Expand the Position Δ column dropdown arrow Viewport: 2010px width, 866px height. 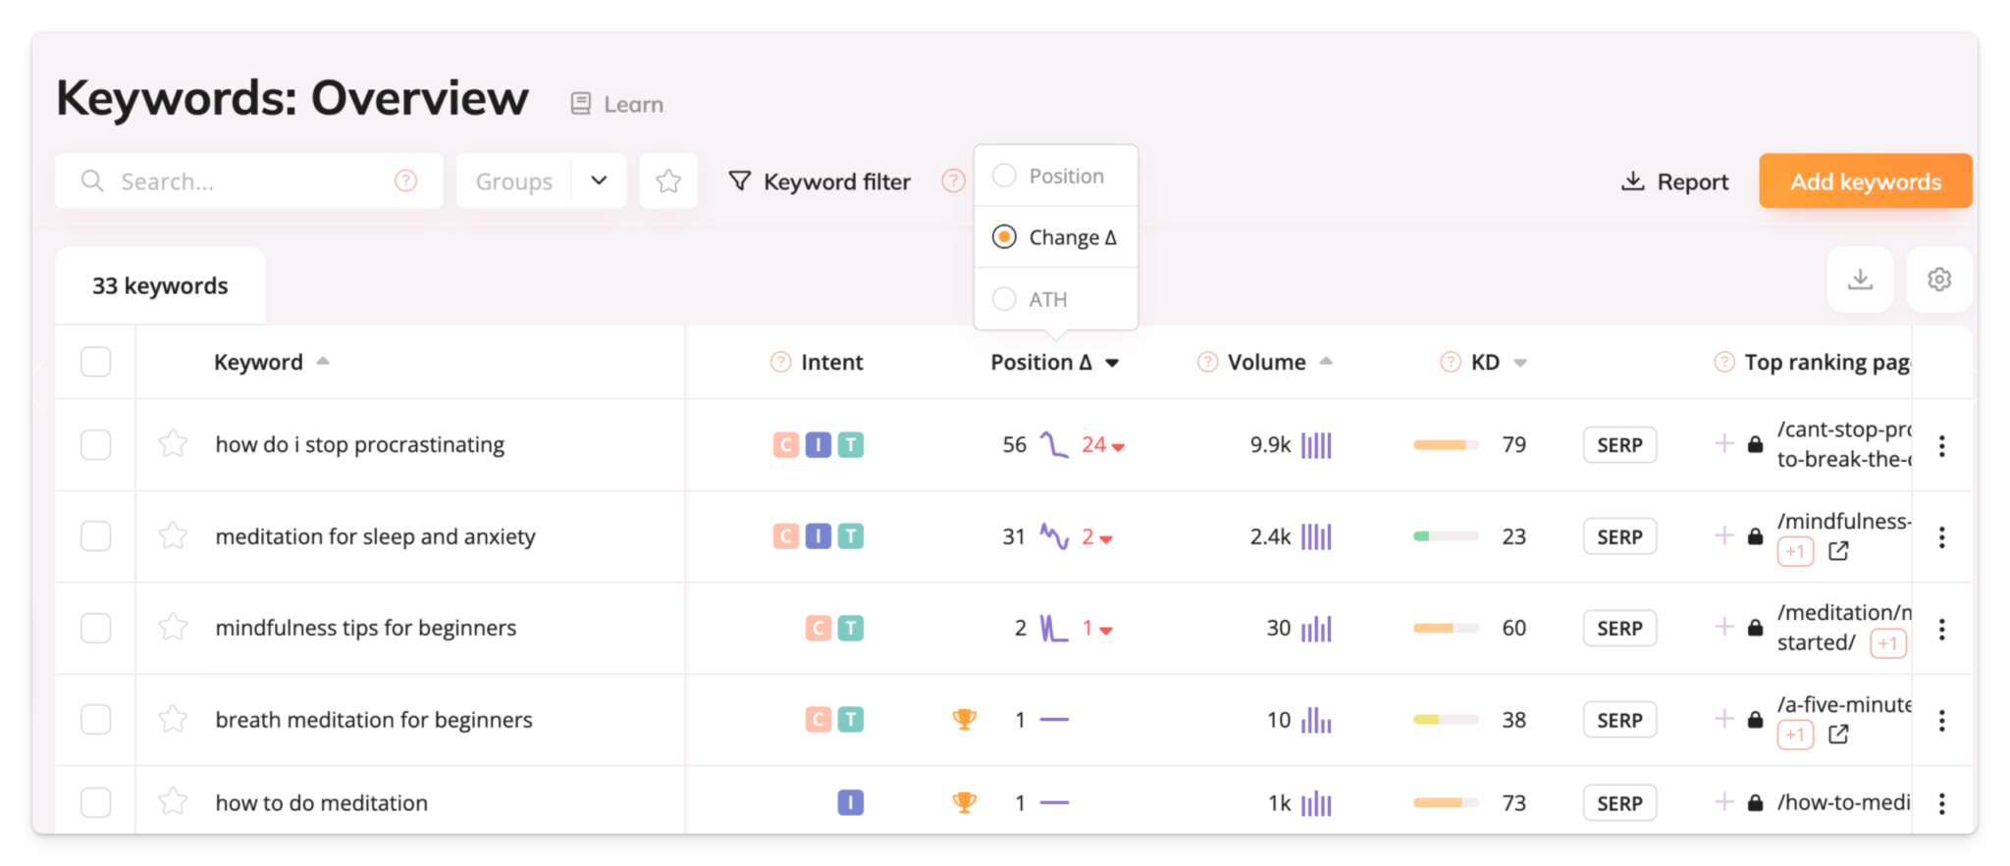click(1112, 363)
